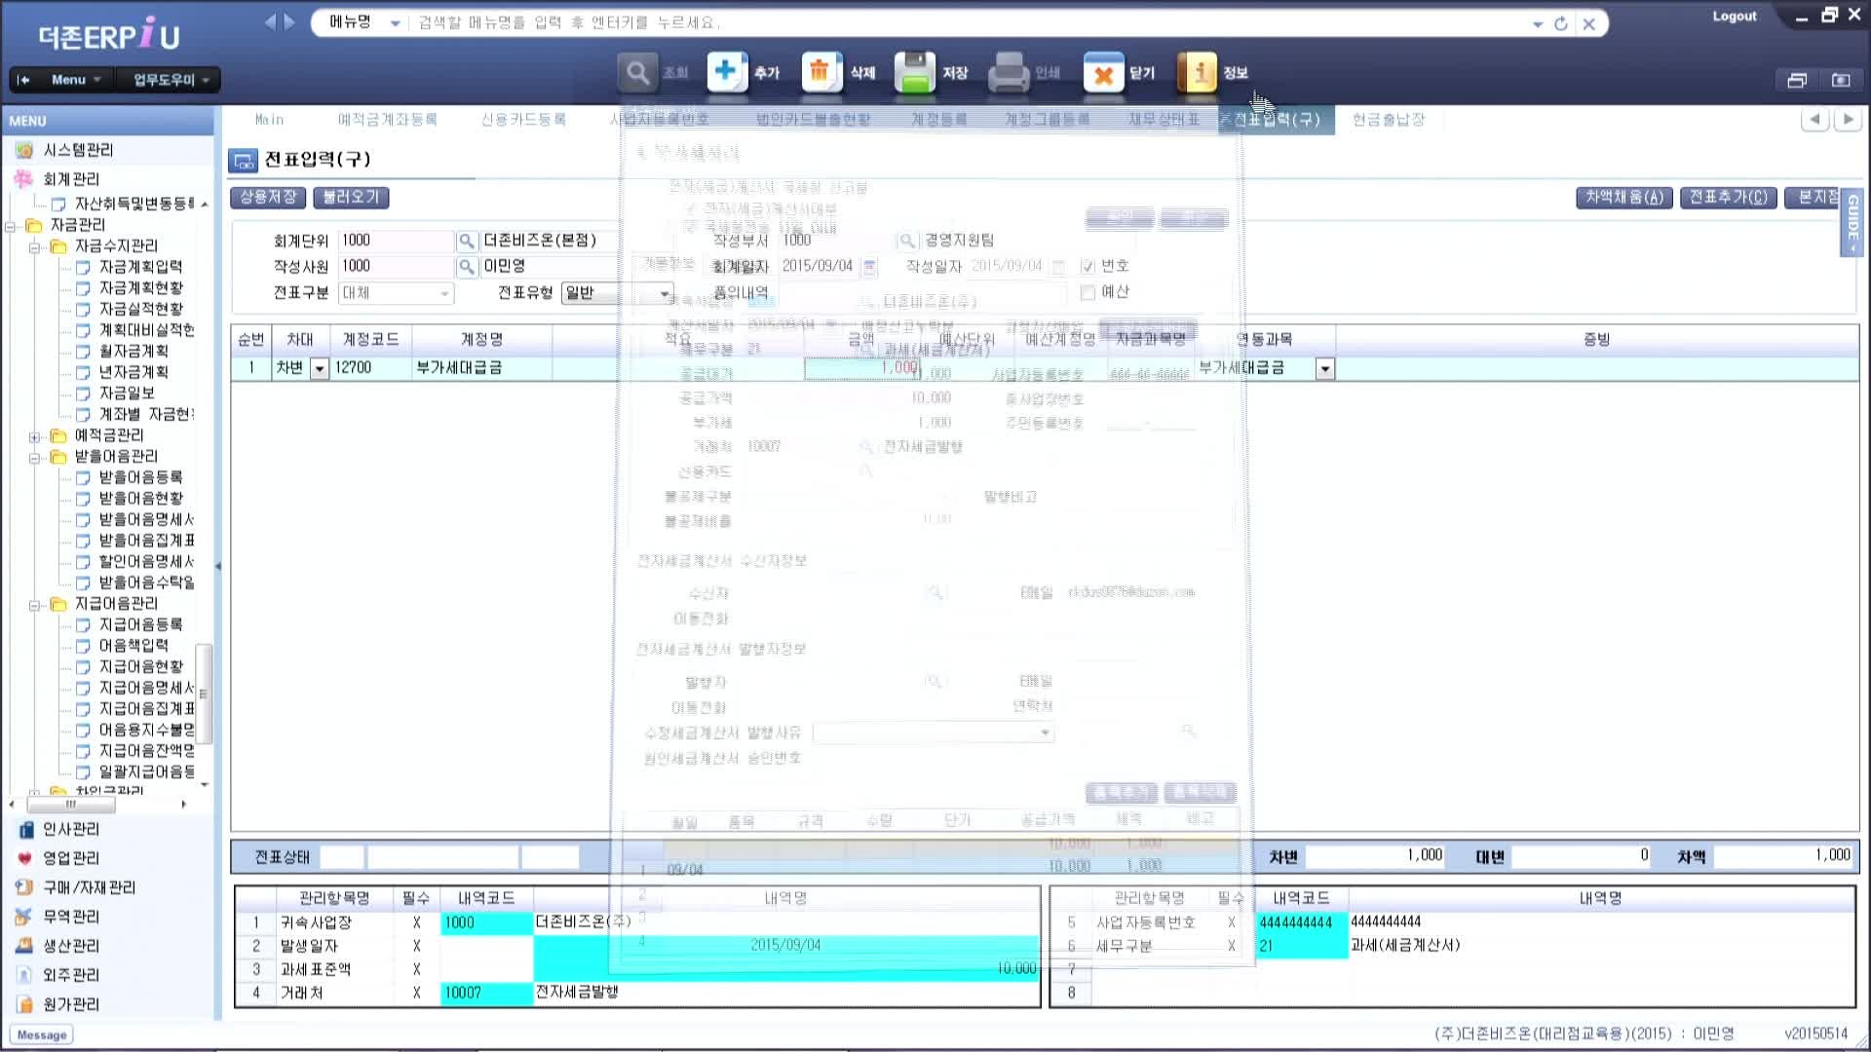Collapse sidebar with the splitter arrow
Viewport: 1871px width, 1052px height.
[217, 566]
